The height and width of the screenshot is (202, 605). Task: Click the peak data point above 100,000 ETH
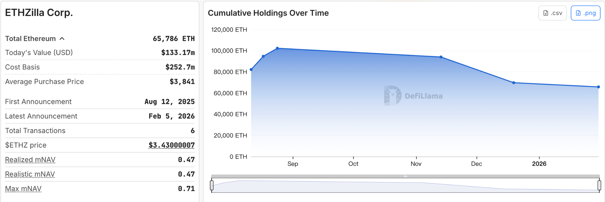pyautogui.click(x=277, y=48)
